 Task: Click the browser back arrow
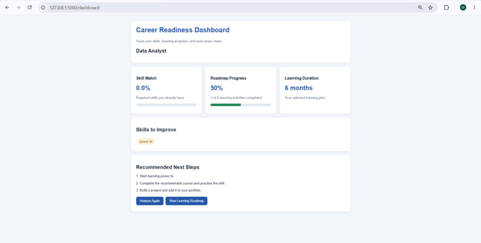pyautogui.click(x=7, y=8)
